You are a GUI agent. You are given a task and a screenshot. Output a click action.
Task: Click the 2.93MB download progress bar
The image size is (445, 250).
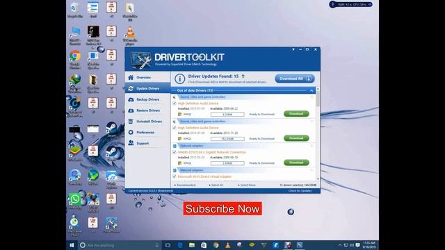pos(227,163)
